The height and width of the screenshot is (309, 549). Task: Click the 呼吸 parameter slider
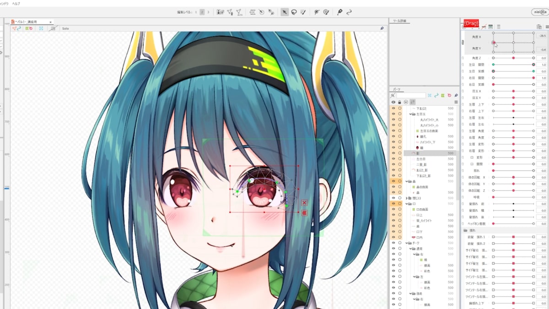(x=513, y=197)
